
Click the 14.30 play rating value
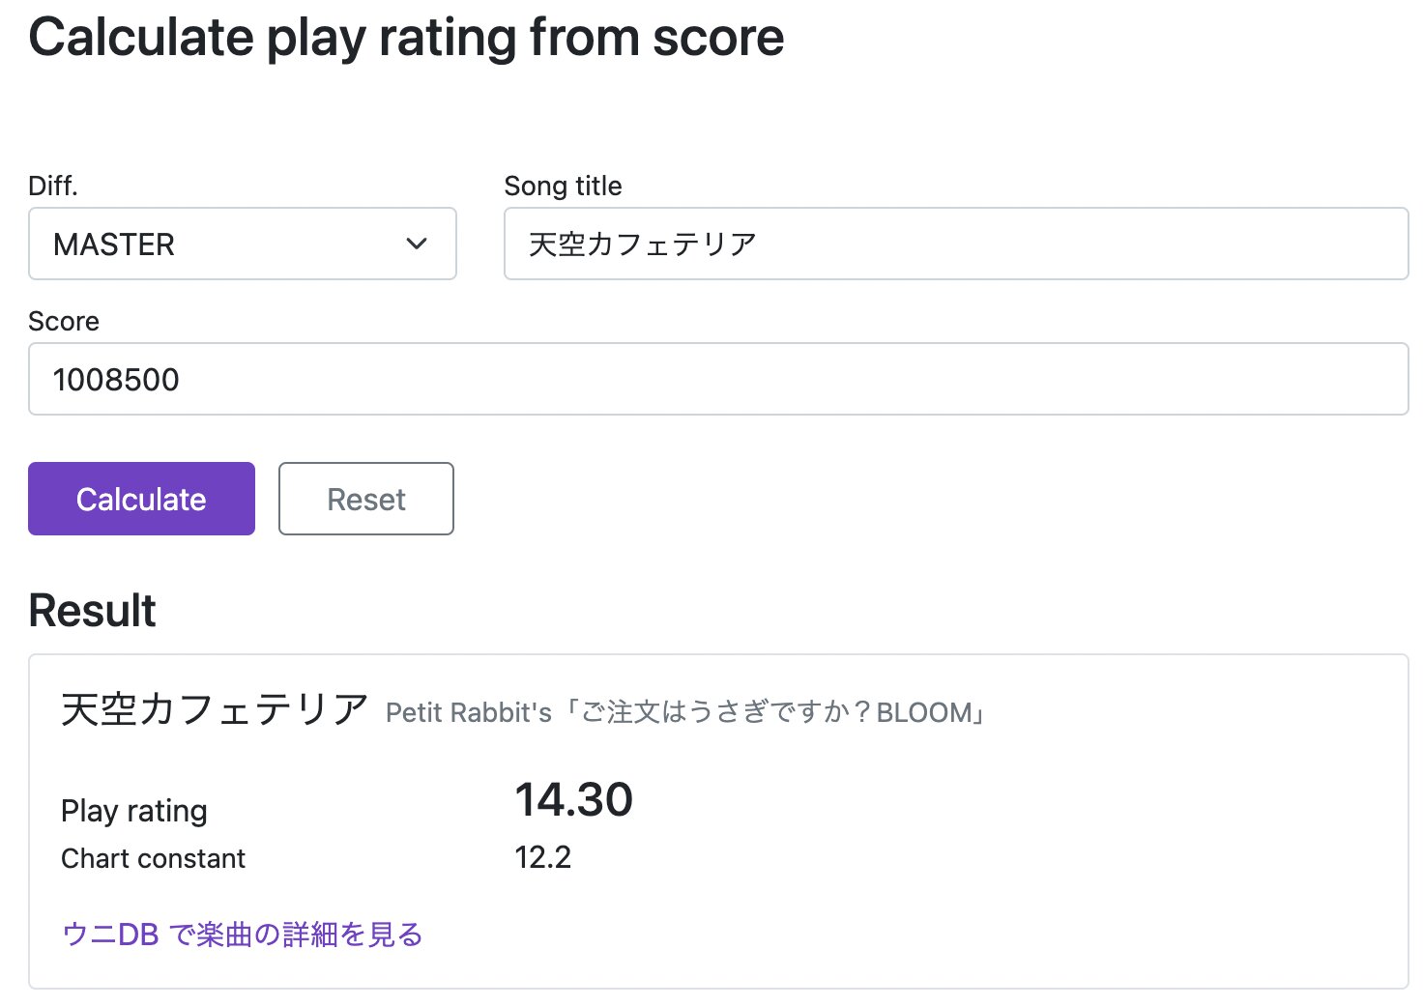[574, 800]
